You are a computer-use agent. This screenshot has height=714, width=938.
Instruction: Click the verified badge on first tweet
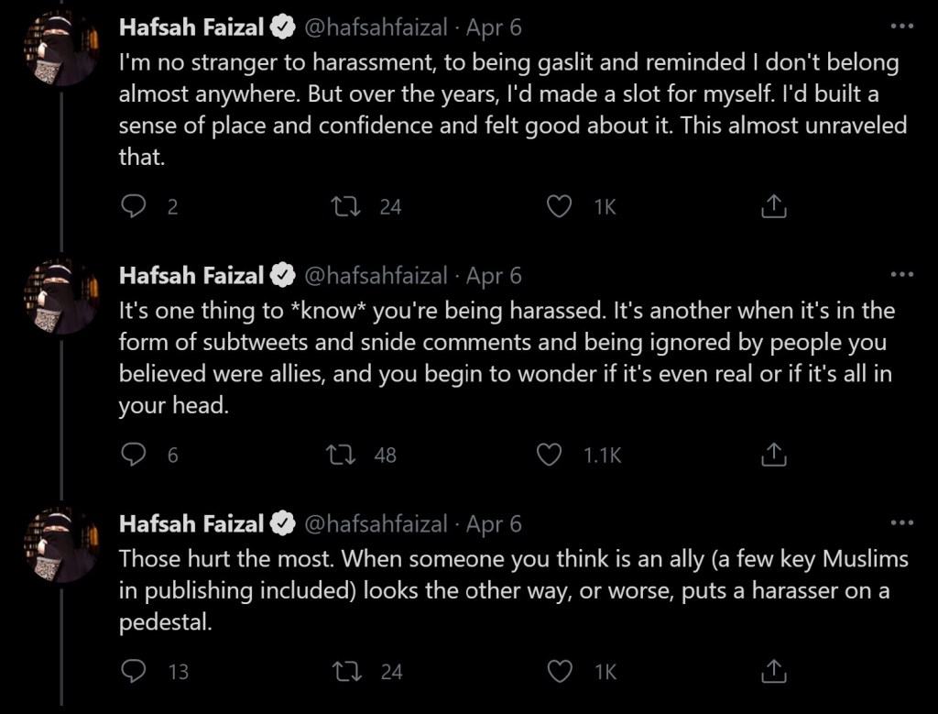[282, 27]
